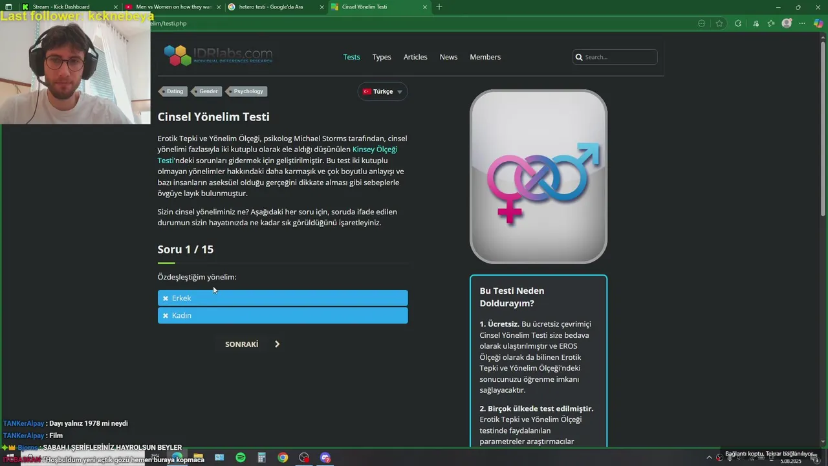Click the Gender tag
The image size is (828, 466).
206,91
